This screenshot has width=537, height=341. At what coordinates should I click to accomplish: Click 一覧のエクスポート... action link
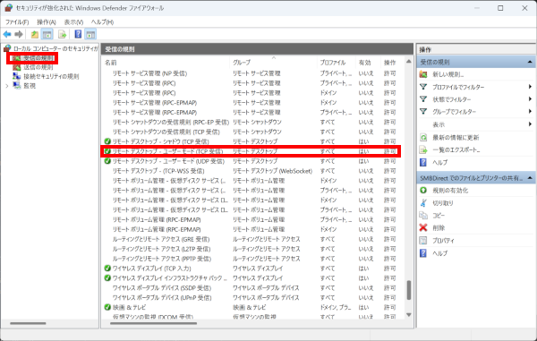tap(456, 149)
